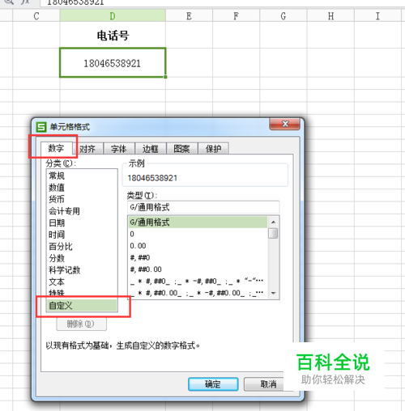This screenshot has width=405, height=411.
Task: Click the WPS spreadsheet icon in dialog title
Action: 41,127
